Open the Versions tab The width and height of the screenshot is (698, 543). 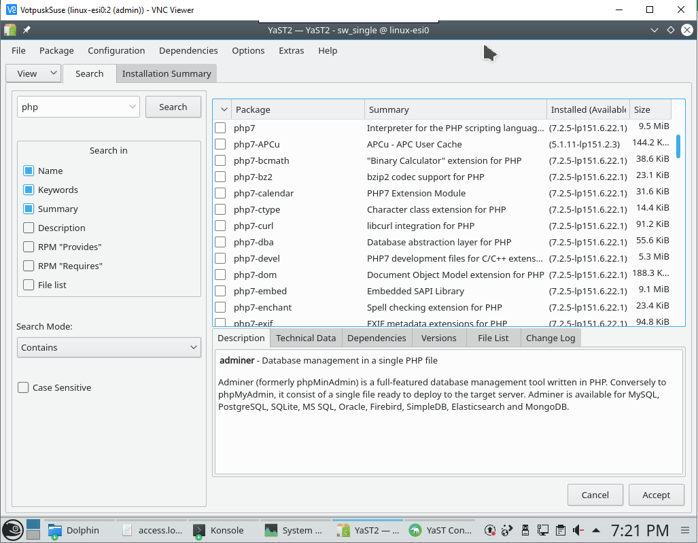[439, 338]
